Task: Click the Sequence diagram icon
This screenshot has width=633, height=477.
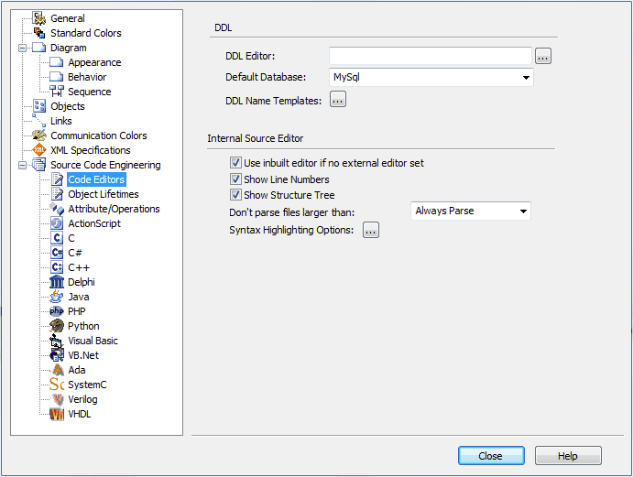Action: pos(57,92)
